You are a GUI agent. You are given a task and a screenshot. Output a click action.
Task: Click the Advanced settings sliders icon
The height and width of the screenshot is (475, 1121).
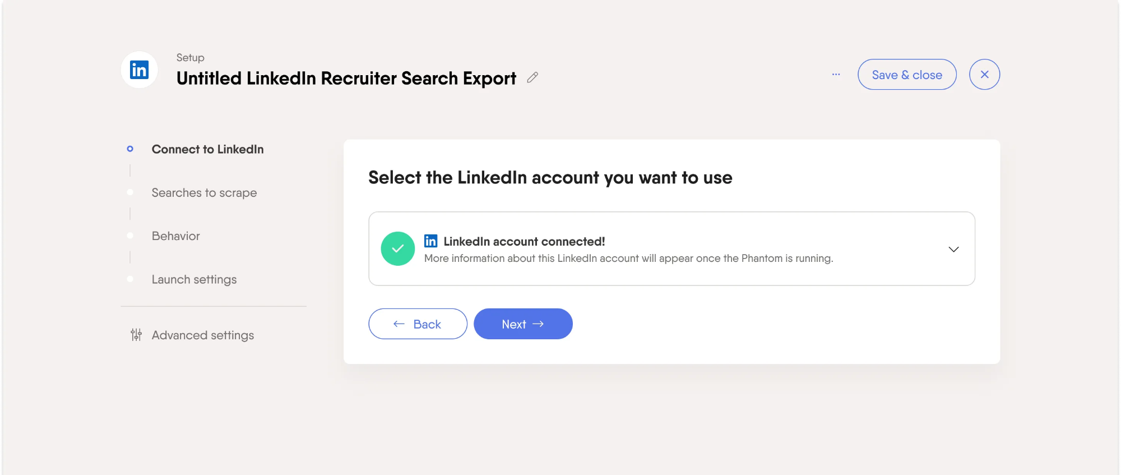pos(136,335)
